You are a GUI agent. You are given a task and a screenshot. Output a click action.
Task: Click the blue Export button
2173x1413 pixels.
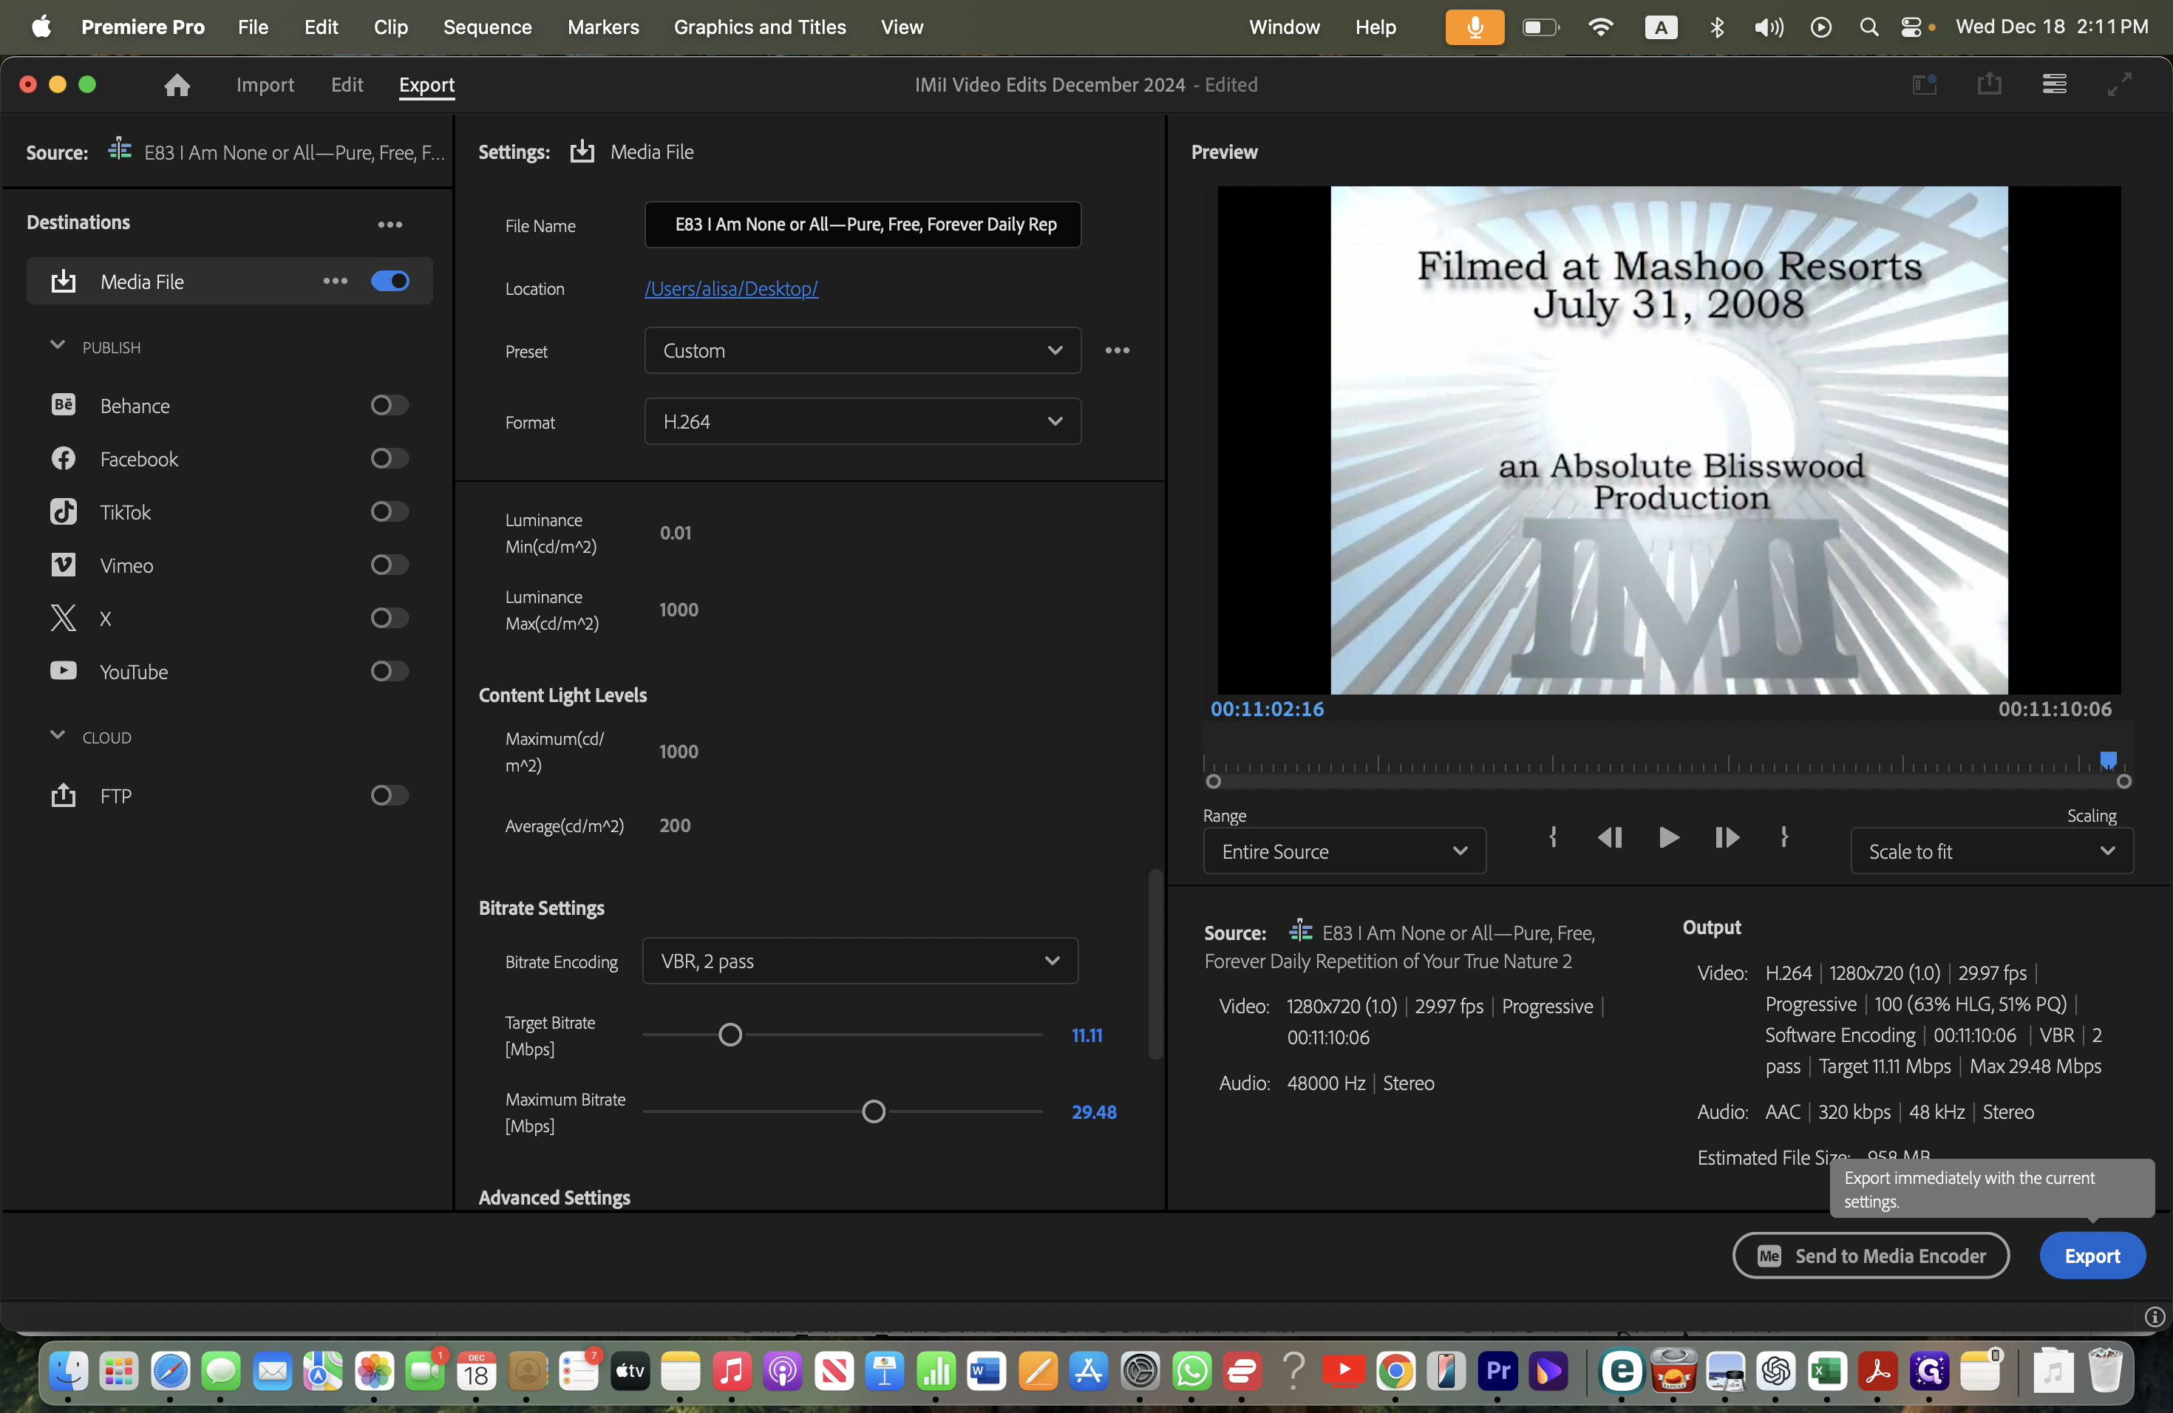pyautogui.click(x=2092, y=1256)
